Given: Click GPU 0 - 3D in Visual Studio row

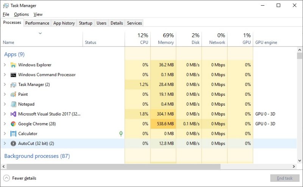Looking at the screenshot, I should tap(265, 114).
